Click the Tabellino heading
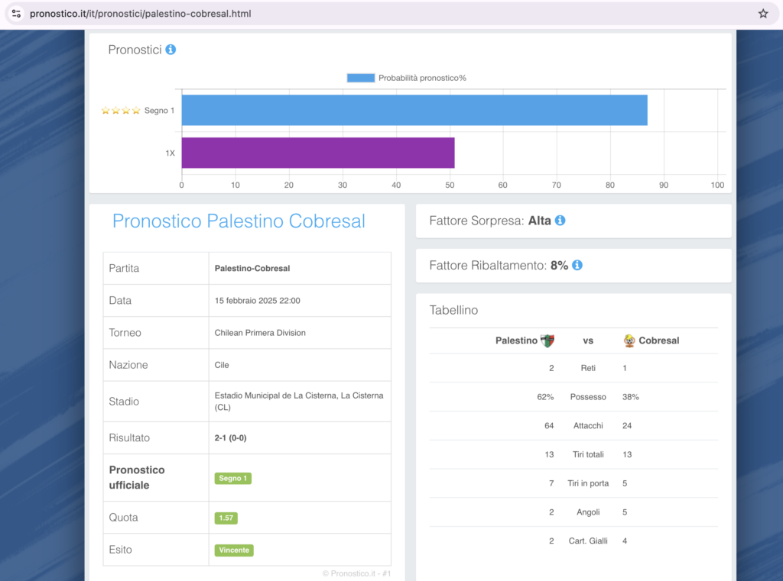The height and width of the screenshot is (581, 783). coord(453,310)
